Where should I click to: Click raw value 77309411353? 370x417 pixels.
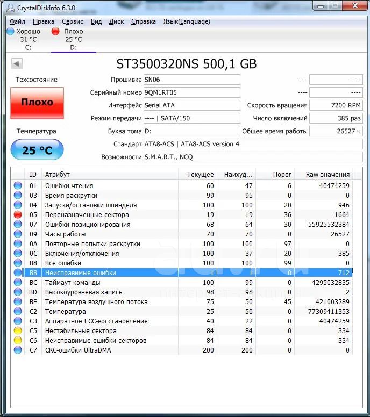(x=329, y=312)
